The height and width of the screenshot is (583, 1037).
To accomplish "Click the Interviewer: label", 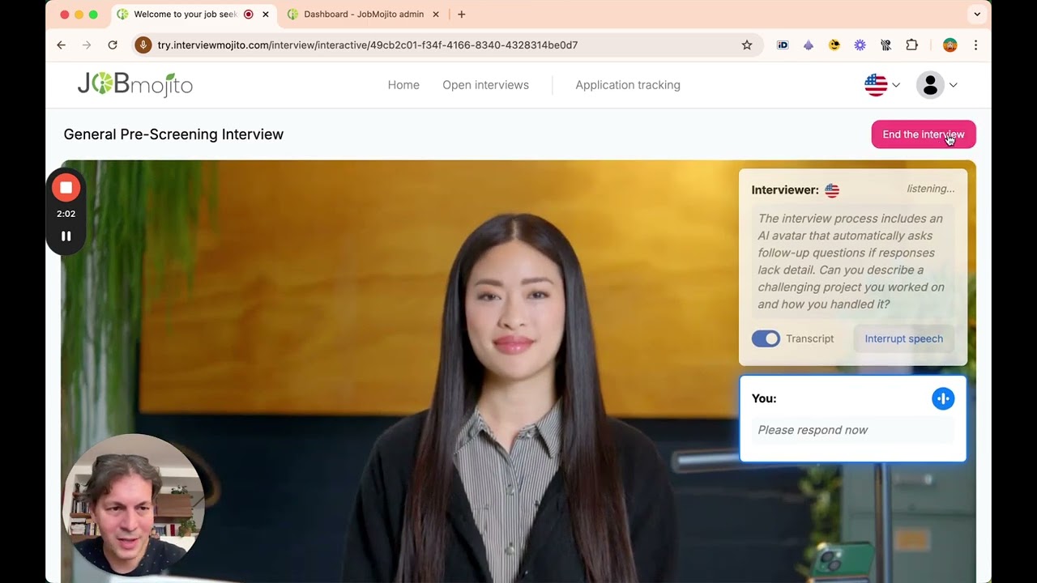I will pos(785,190).
